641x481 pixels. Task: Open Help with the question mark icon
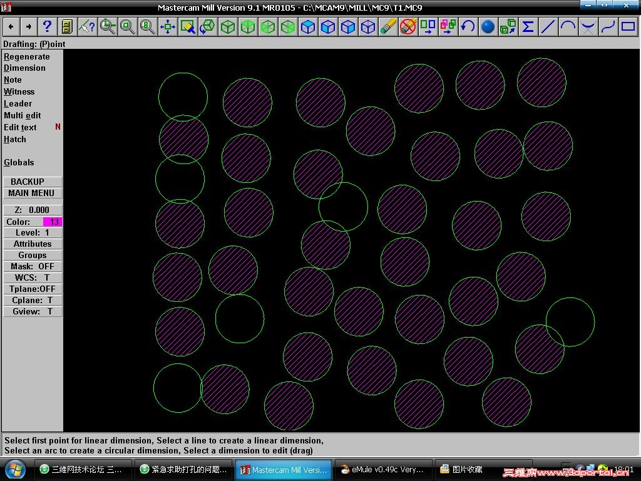[x=47, y=27]
